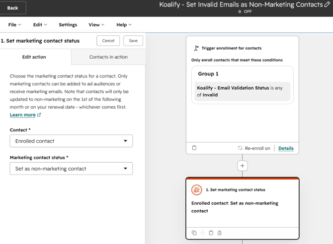Click the Help menu chevron
333x244 pixels.
point(130,25)
